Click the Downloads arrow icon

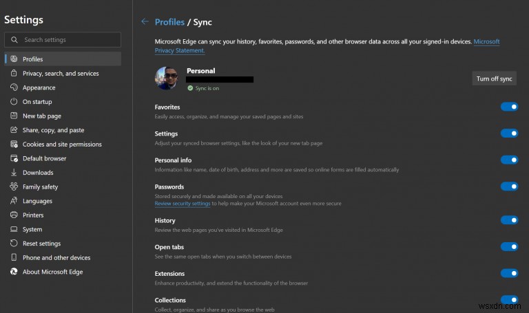tap(14, 173)
